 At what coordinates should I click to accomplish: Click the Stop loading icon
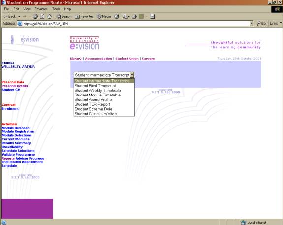pyautogui.click(x=35, y=16)
